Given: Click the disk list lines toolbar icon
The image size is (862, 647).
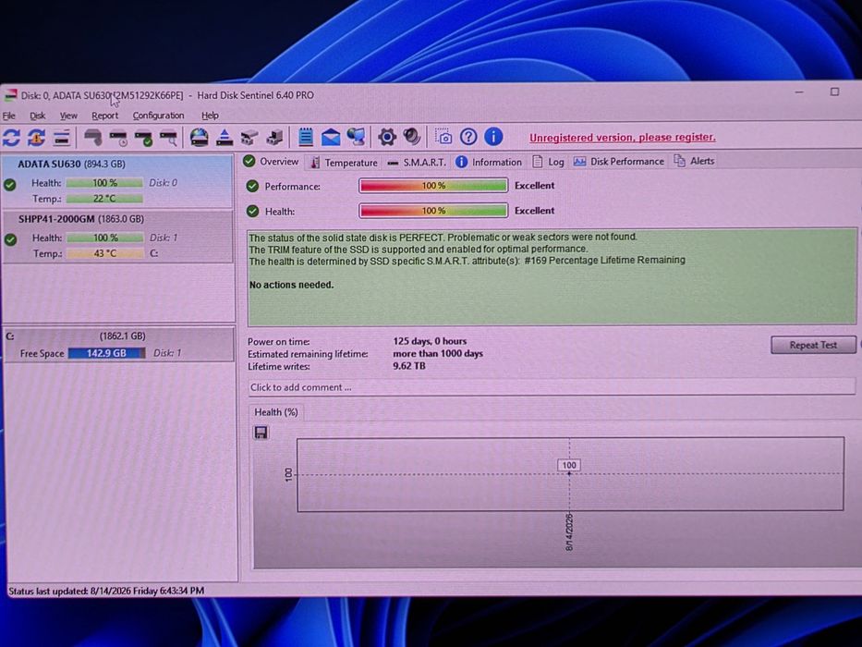Looking at the screenshot, I should point(62,138).
